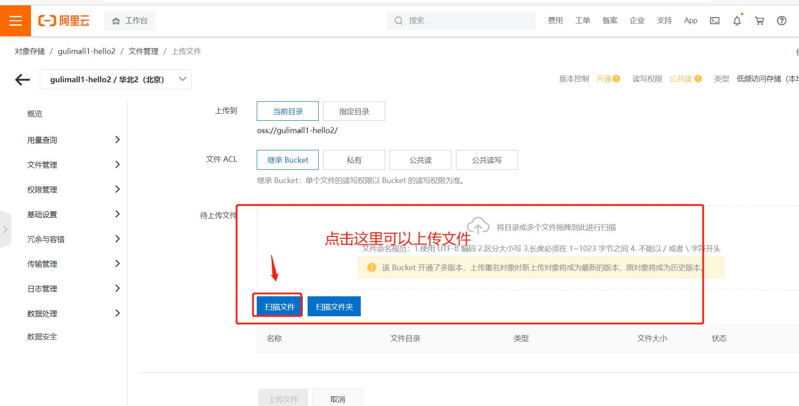Viewport: 799px width, 406px height.
Task: Select 公共读 file ACL option
Action: (421, 160)
